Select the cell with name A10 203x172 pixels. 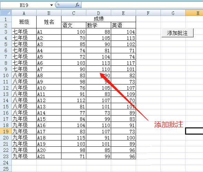(49, 88)
